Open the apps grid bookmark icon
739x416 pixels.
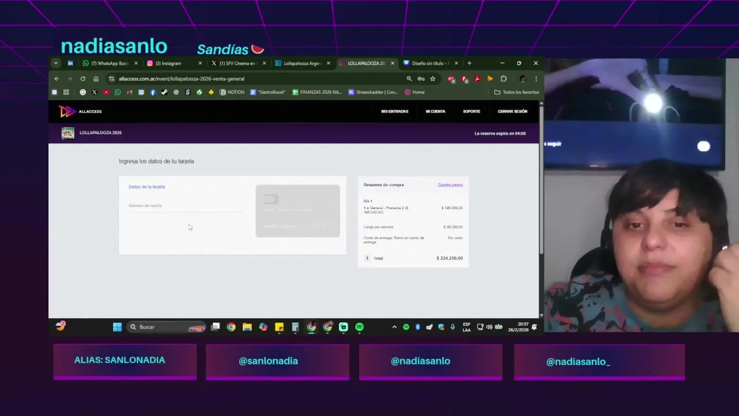[66, 92]
